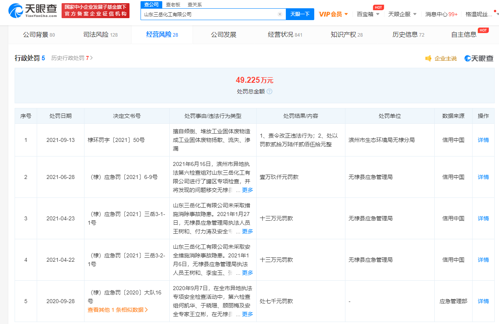Screen dimensions: 499x324
Task: Clear the search box with the X icon
Action: [280, 14]
